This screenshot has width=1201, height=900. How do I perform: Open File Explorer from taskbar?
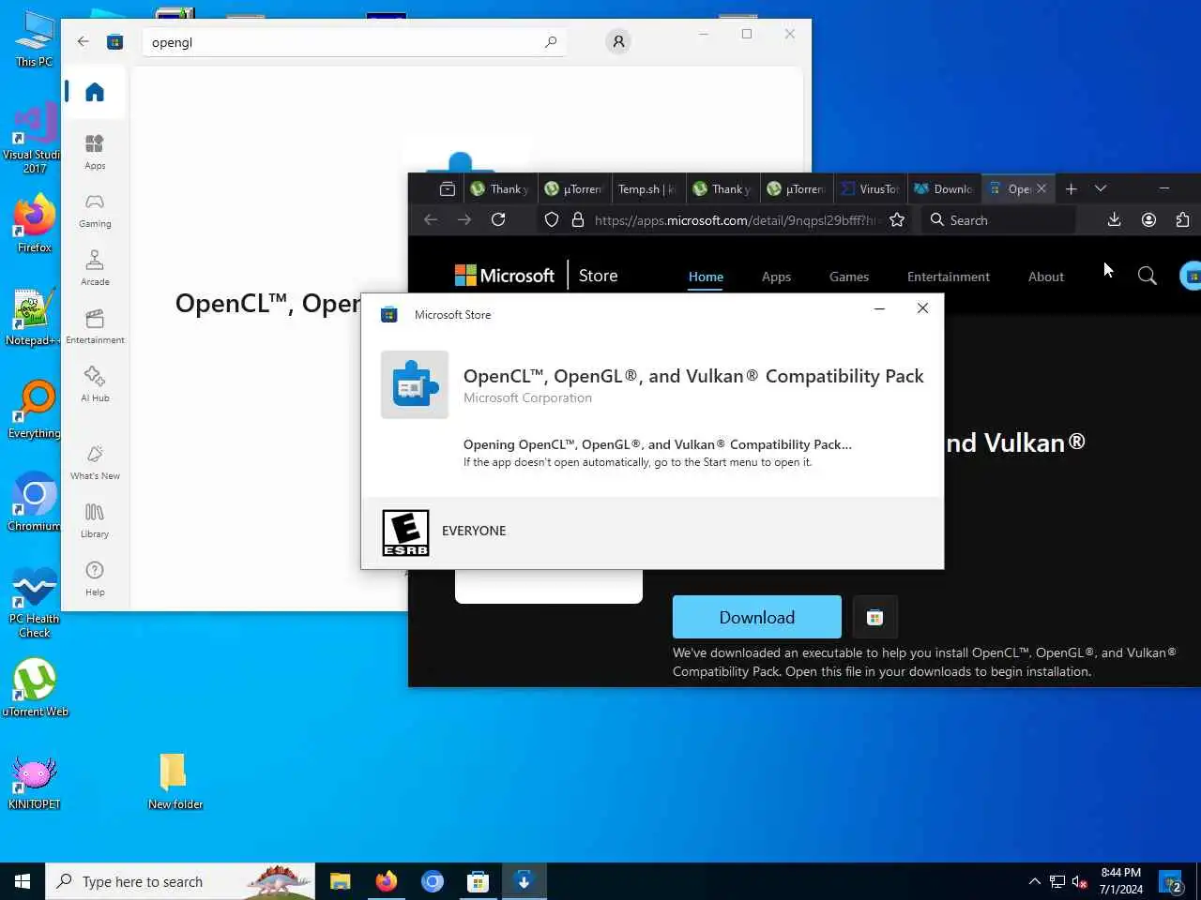(340, 881)
